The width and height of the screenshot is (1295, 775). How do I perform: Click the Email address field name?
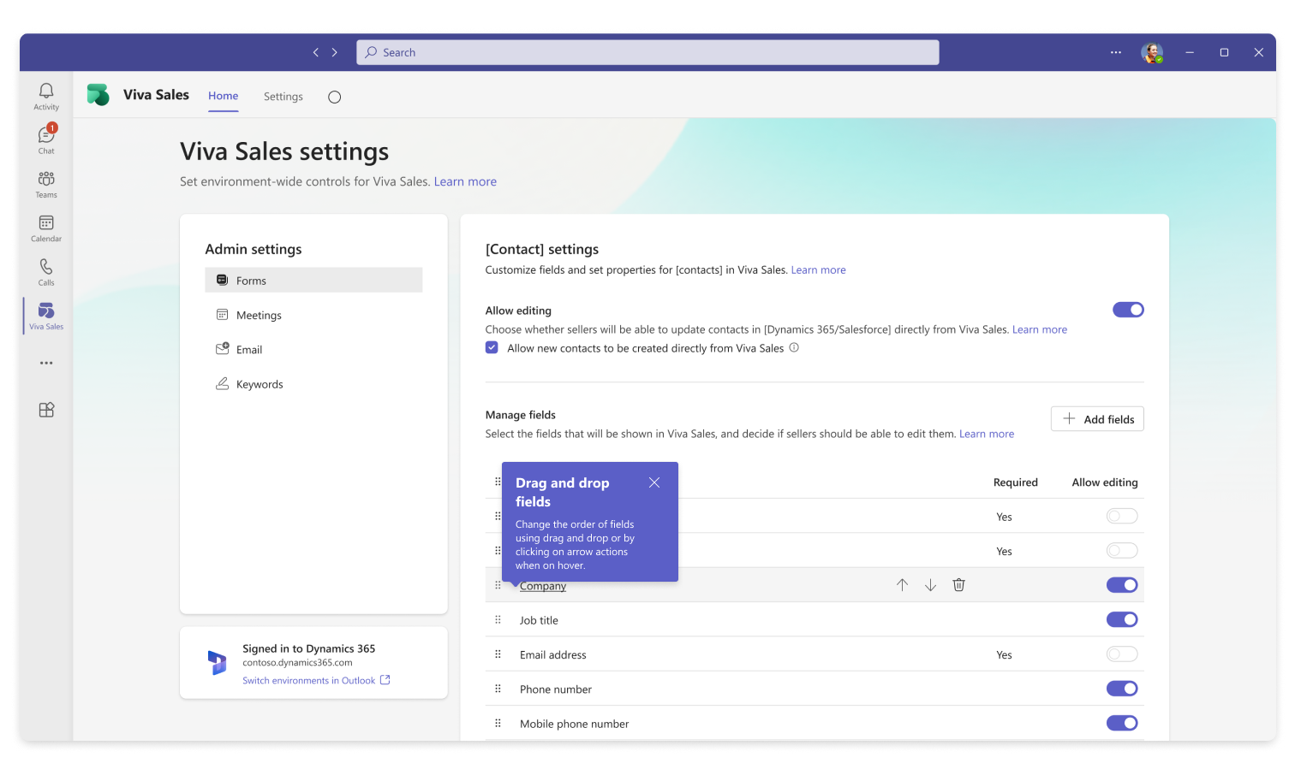point(553,654)
